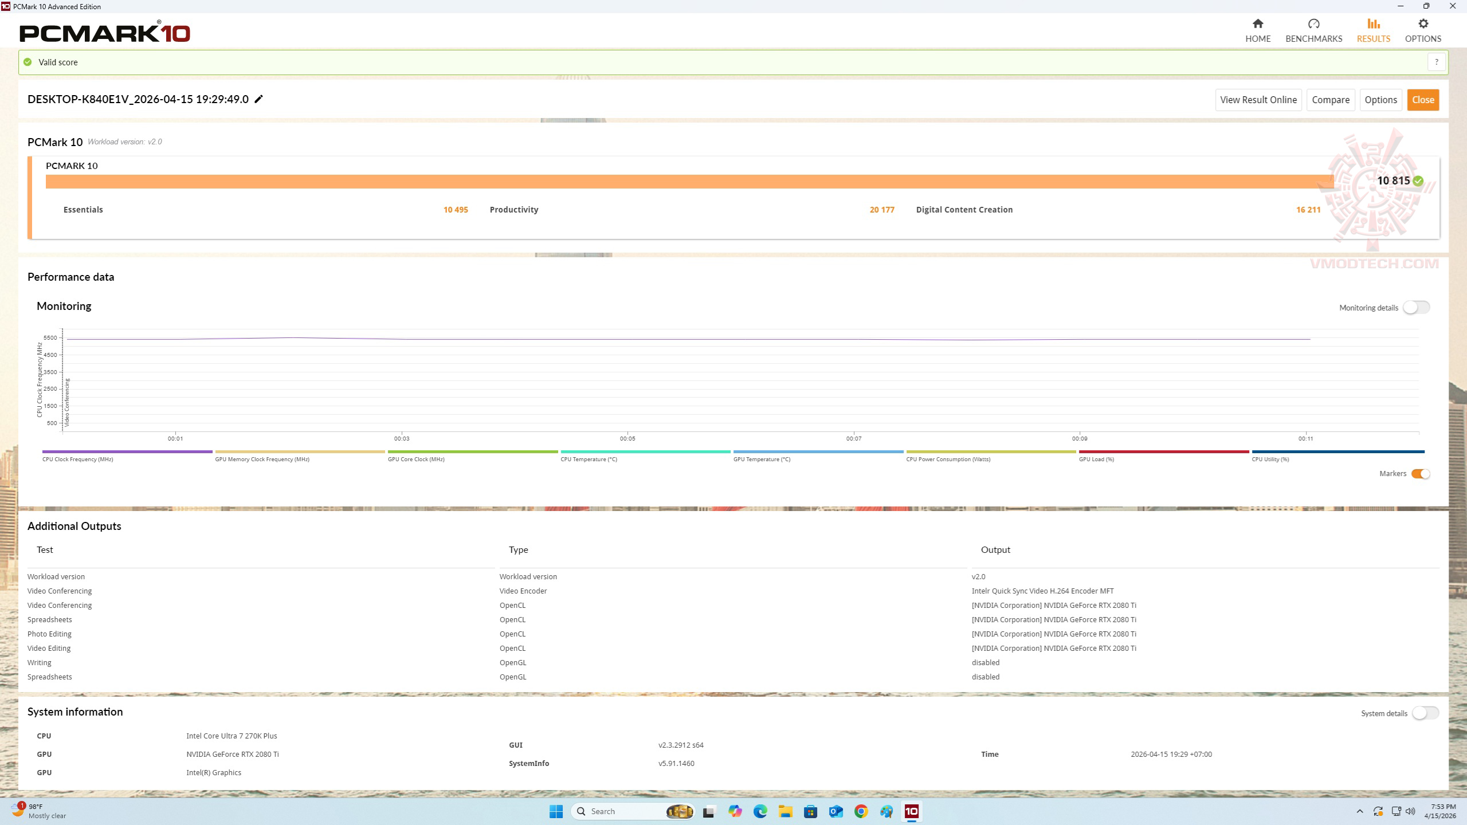This screenshot has height=825, width=1467.
Task: Click the View Result Online button
Action: coord(1258,100)
